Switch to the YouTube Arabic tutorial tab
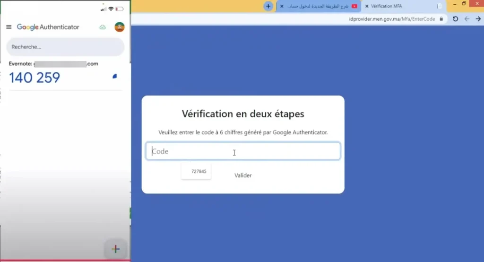 (x=318, y=6)
